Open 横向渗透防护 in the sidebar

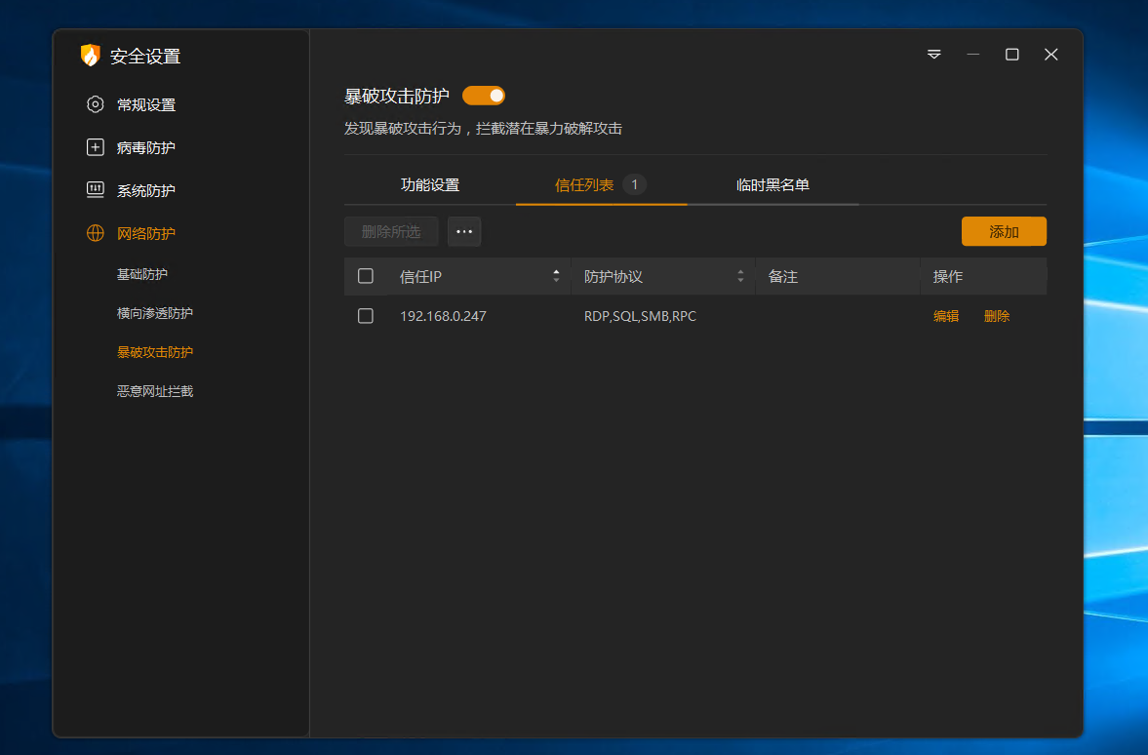(155, 313)
